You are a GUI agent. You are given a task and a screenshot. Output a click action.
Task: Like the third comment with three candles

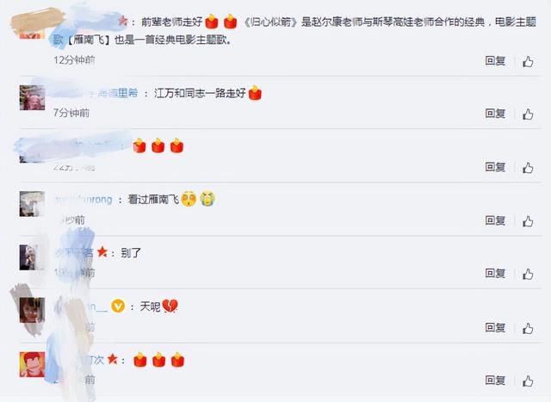click(528, 168)
